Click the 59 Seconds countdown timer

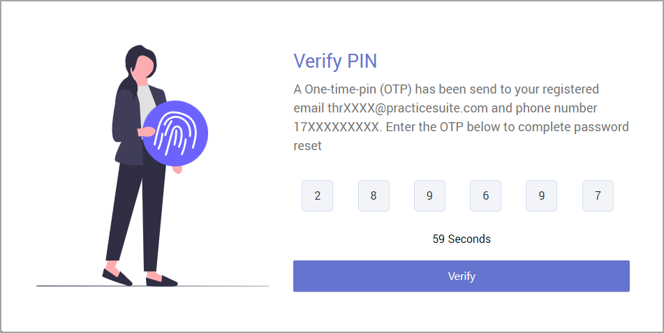click(462, 239)
